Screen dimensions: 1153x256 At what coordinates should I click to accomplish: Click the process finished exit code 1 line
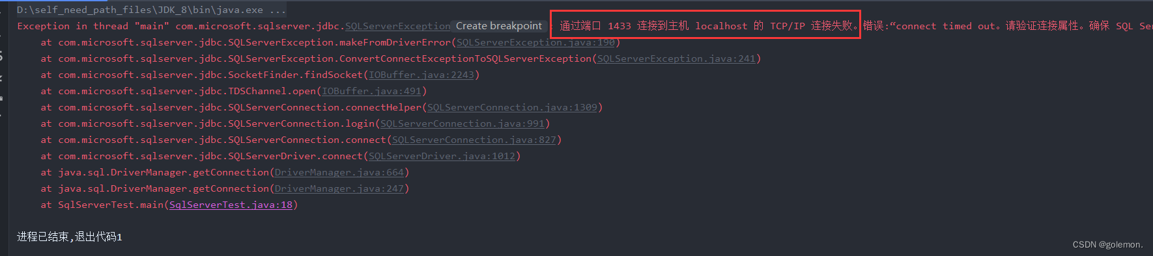(x=70, y=237)
